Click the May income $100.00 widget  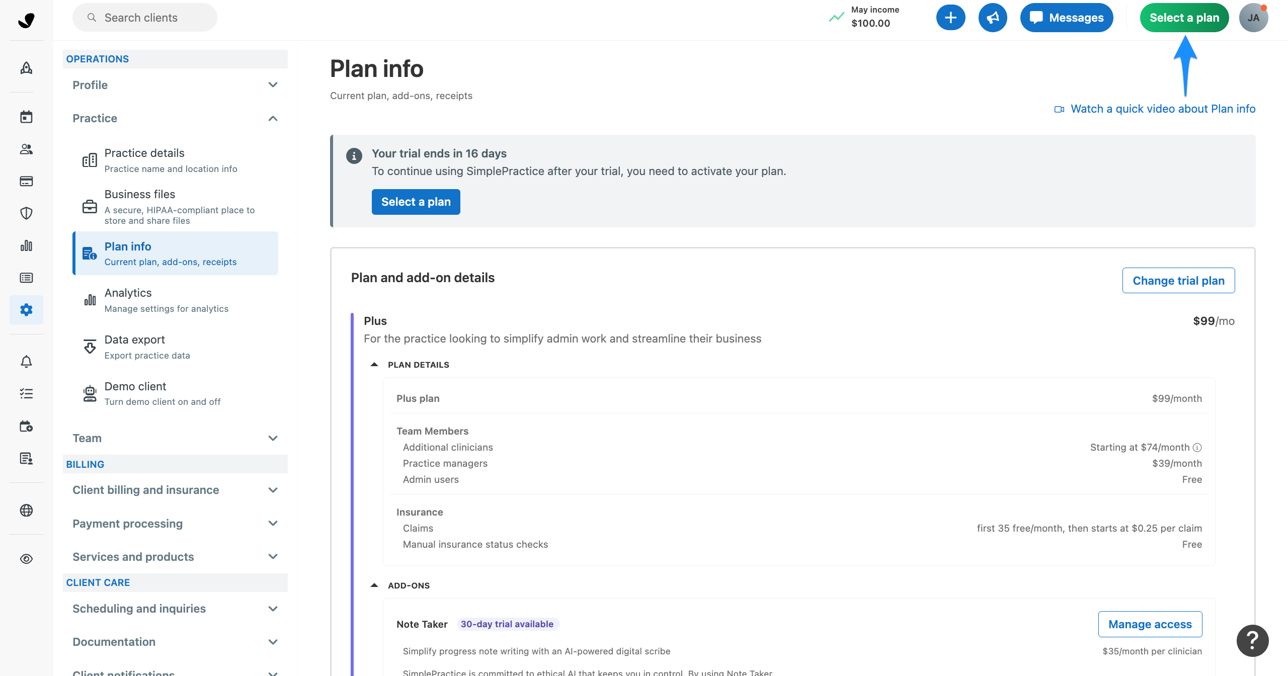click(x=864, y=17)
